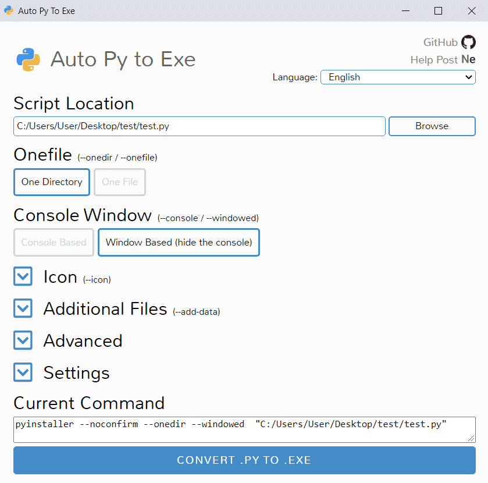This screenshot has height=483, width=488.
Task: Click inside the Current Command text box
Action: tap(244, 429)
